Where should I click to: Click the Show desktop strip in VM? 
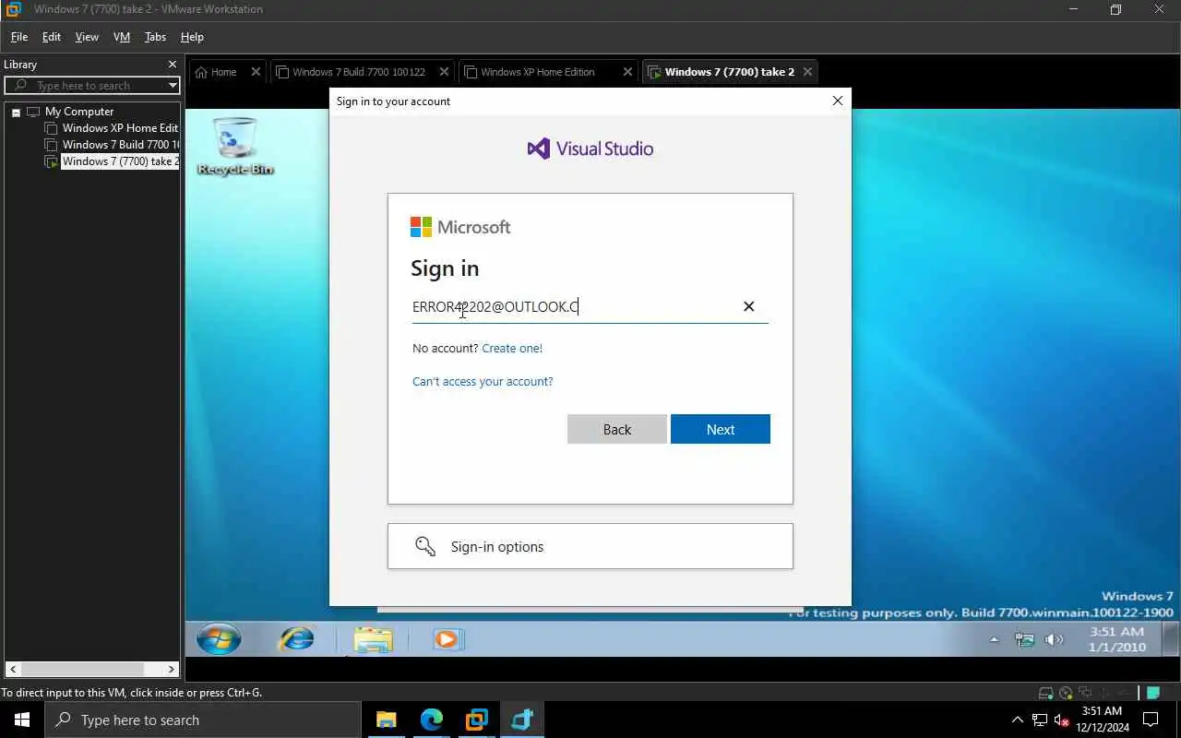coord(1169,638)
